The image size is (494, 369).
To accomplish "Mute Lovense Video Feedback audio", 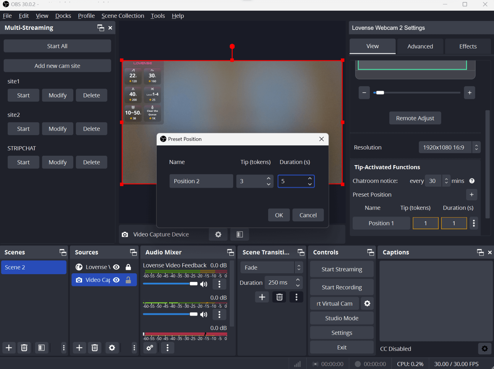I will pyautogui.click(x=204, y=284).
